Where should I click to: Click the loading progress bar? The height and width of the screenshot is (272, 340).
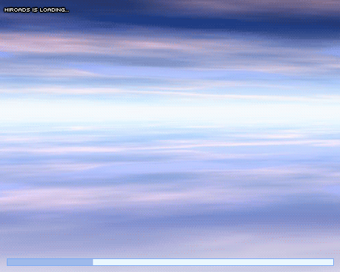[x=170, y=262]
